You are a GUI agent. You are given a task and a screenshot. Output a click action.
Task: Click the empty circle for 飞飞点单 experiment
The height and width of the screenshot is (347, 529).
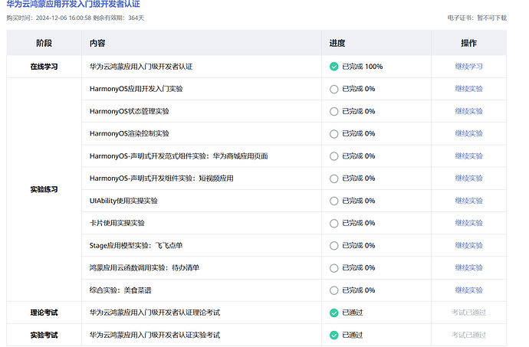point(333,245)
